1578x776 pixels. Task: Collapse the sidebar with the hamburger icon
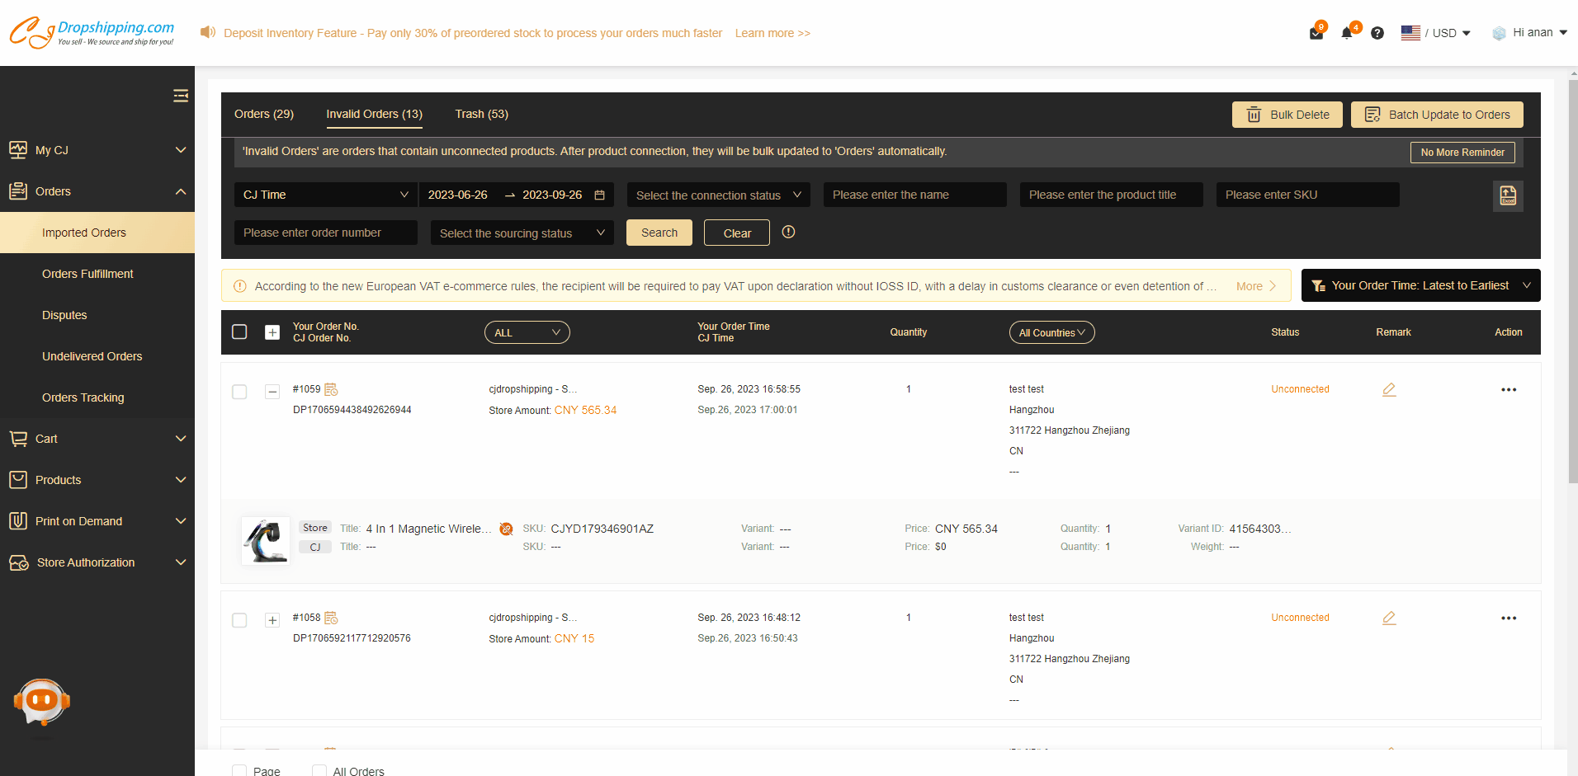[181, 96]
